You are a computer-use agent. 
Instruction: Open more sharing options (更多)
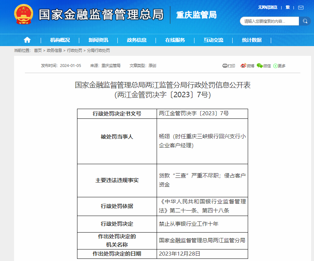click(279, 66)
